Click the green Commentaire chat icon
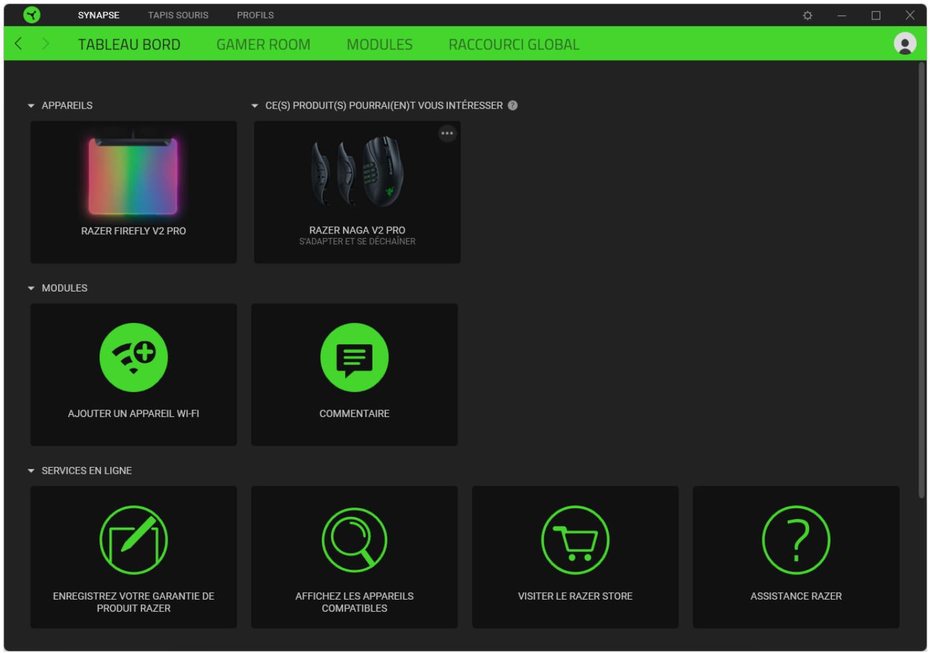The width and height of the screenshot is (930, 653). [x=355, y=358]
